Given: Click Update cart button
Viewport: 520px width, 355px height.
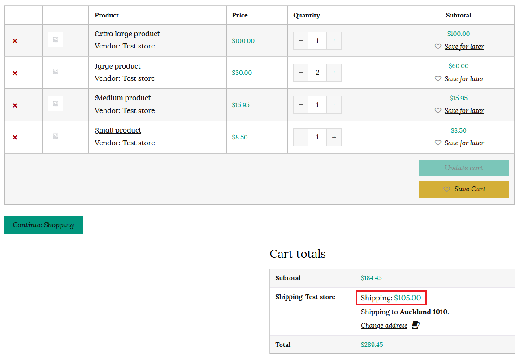Looking at the screenshot, I should click(464, 168).
